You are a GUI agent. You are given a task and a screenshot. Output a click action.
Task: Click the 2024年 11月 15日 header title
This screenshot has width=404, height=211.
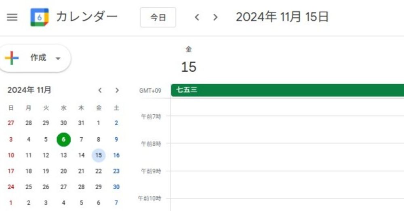pos(282,17)
